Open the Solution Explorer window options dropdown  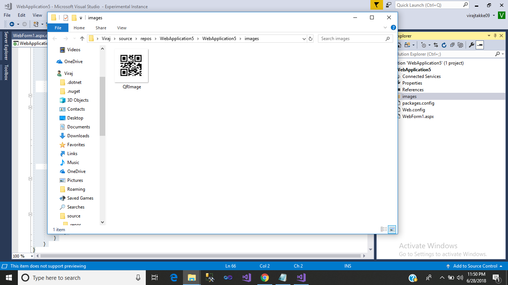[x=489, y=36]
